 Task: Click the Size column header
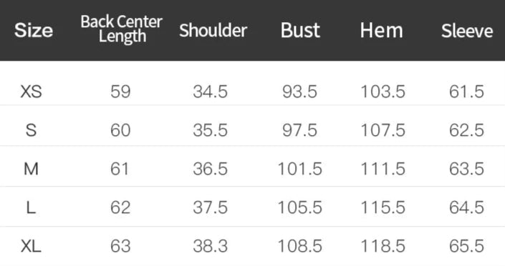(x=34, y=30)
